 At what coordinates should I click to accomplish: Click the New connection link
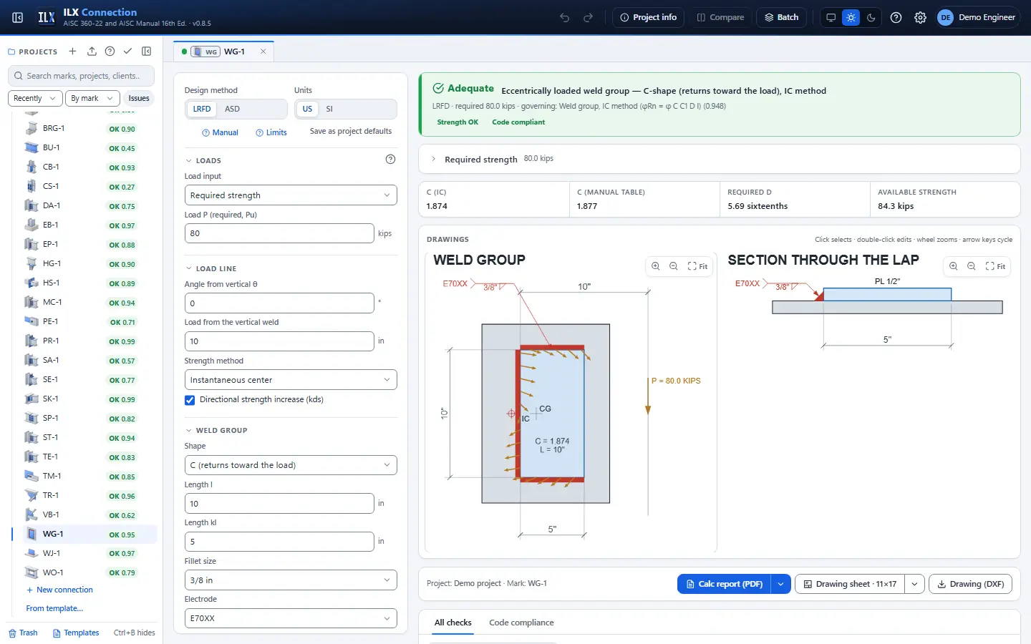pos(59,590)
